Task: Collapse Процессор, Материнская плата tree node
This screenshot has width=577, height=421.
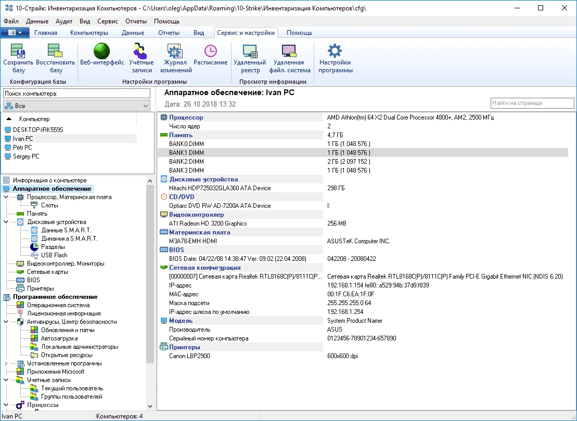Action: click(6, 197)
